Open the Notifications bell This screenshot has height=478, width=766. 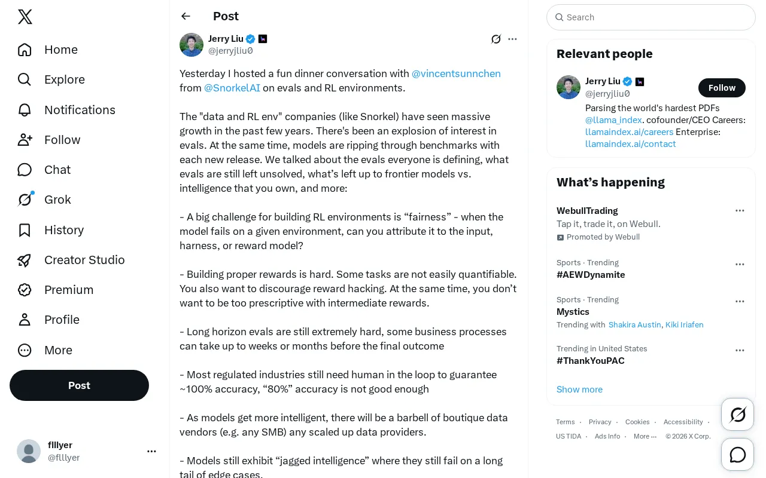point(25,110)
